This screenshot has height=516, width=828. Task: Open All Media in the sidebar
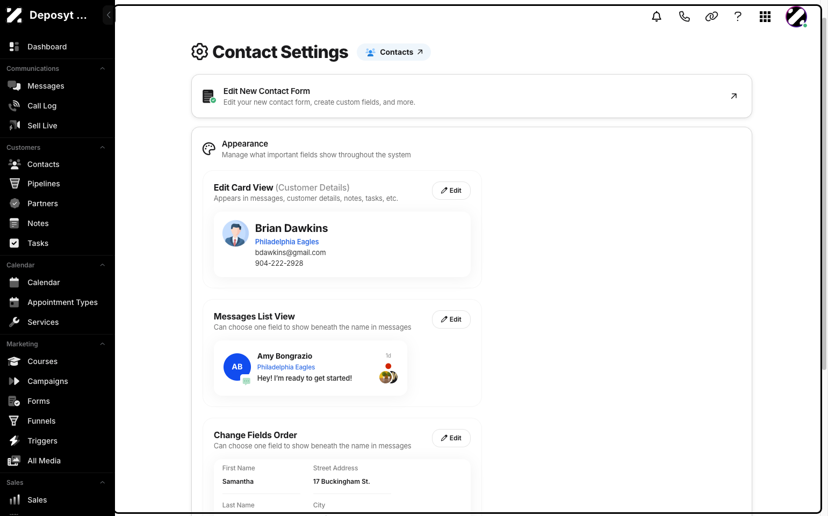tap(57, 461)
